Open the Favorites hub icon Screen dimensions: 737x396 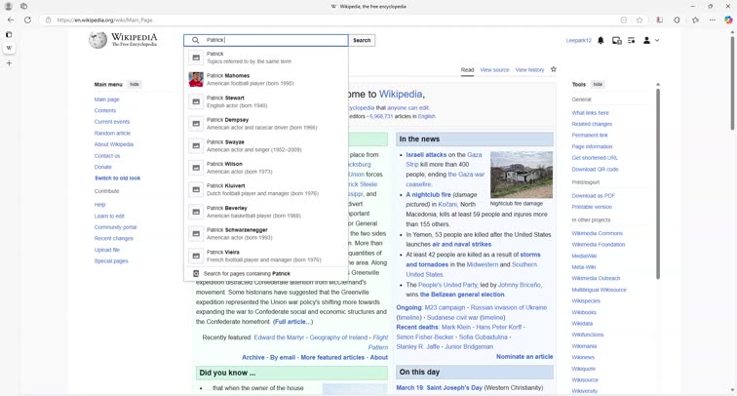pos(696,20)
